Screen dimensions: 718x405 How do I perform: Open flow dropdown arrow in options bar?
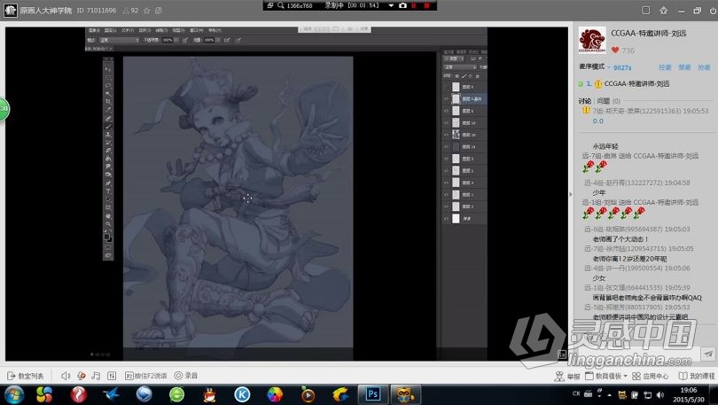[x=218, y=40]
